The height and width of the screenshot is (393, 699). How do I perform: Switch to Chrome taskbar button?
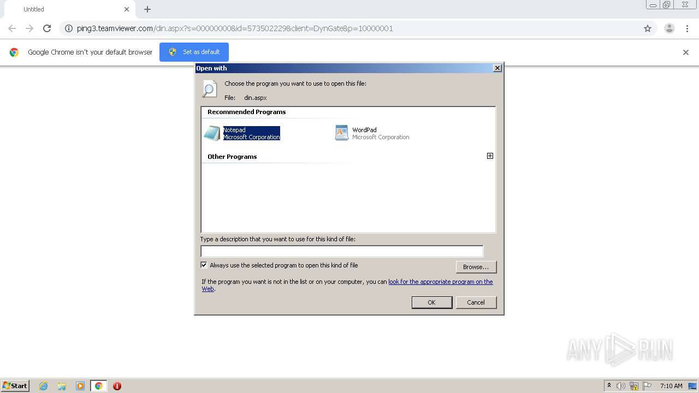click(x=98, y=386)
